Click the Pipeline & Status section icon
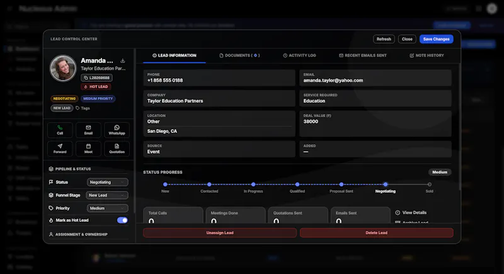This screenshot has width=504, height=274. [x=51, y=169]
